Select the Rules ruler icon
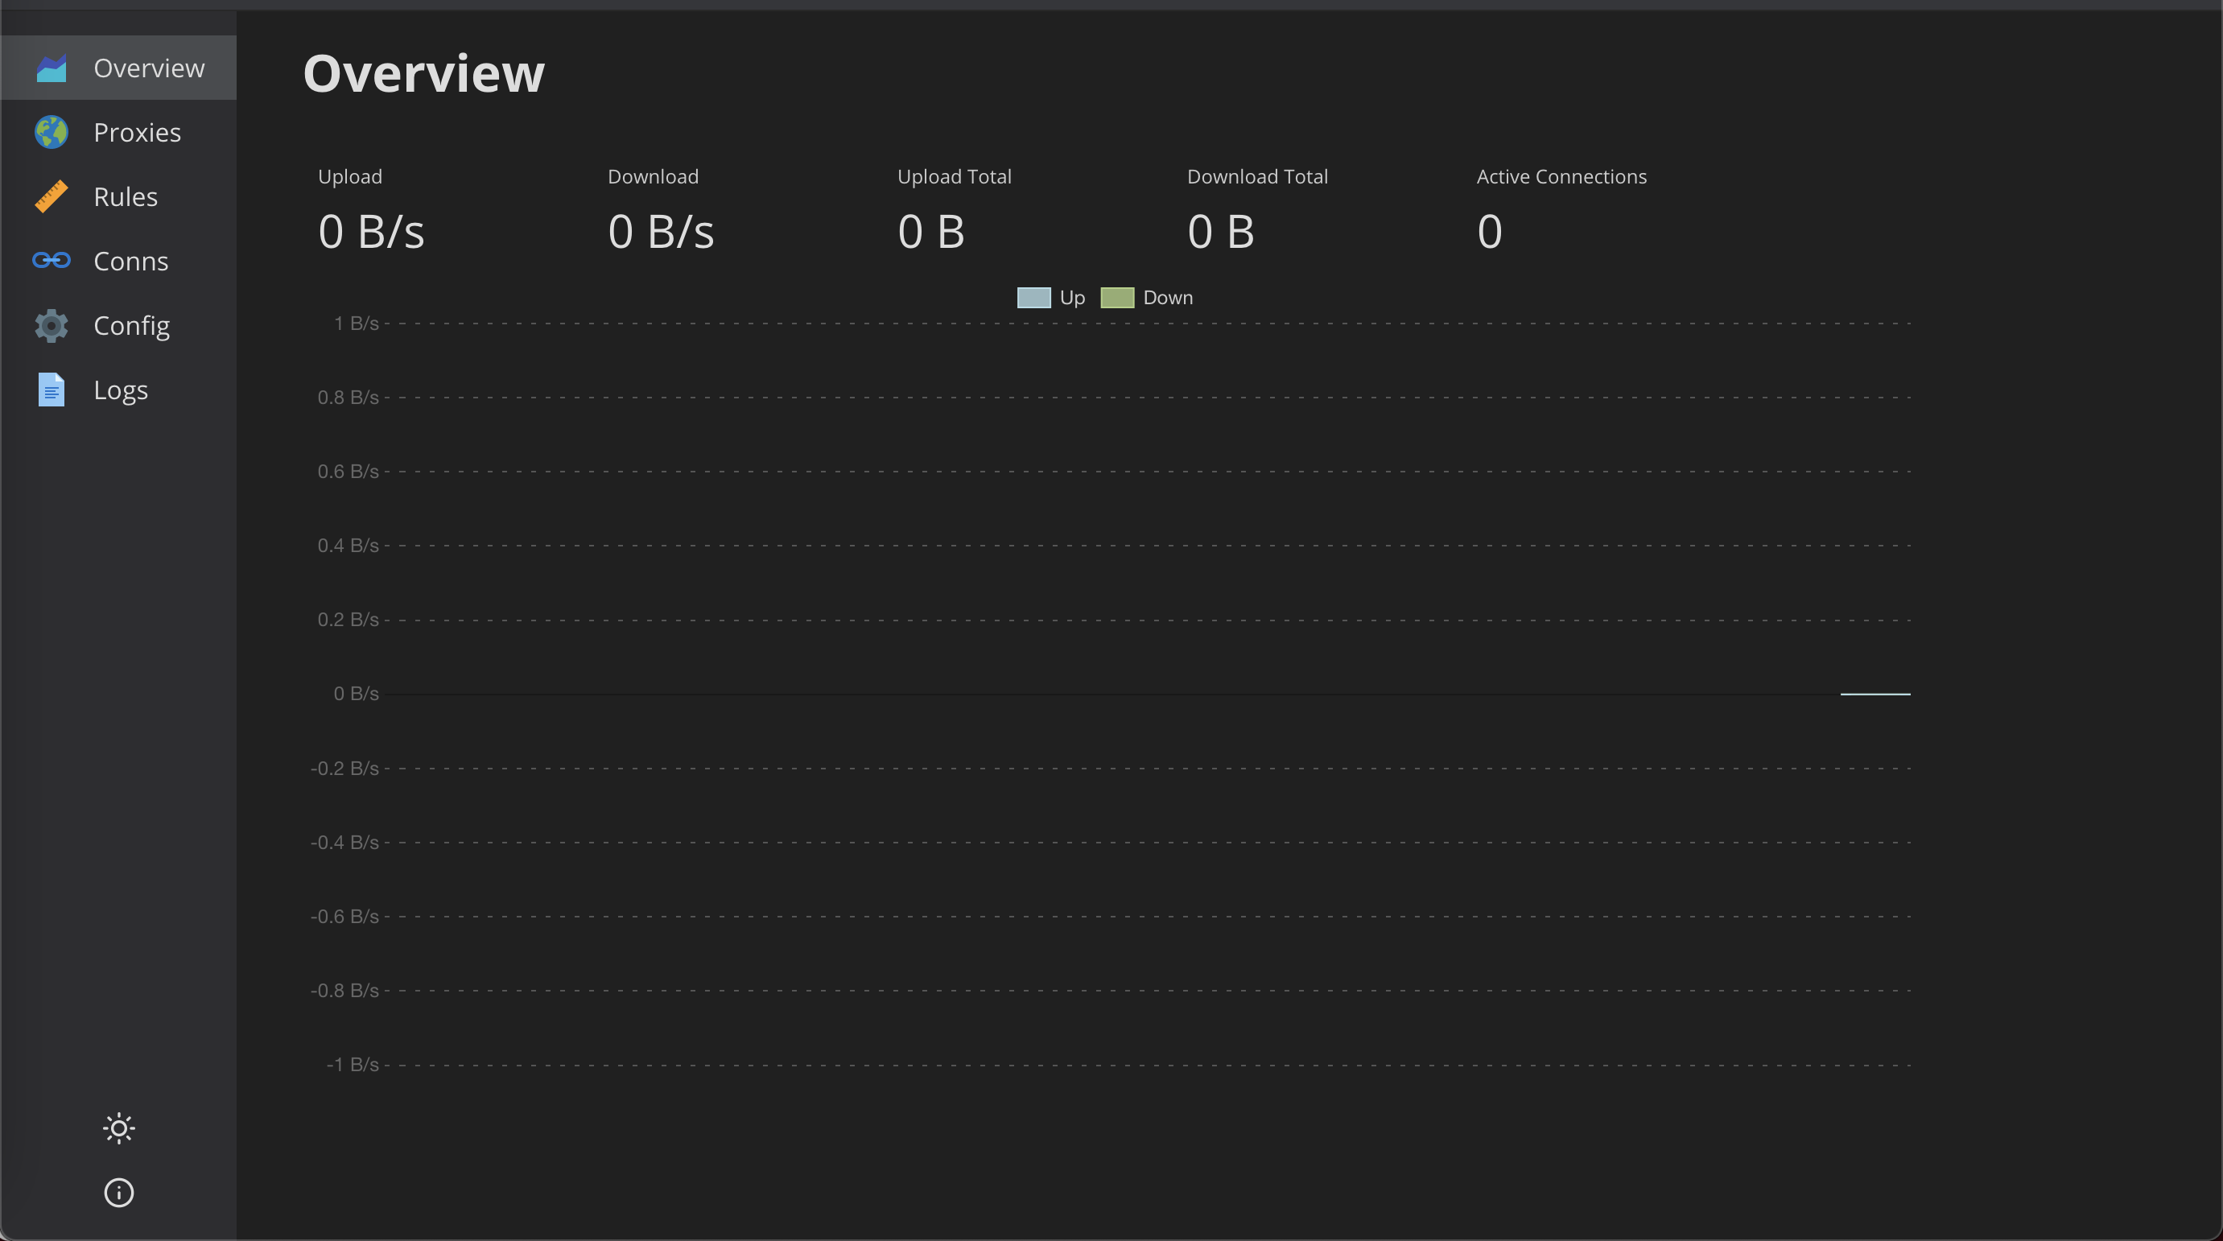 [x=51, y=196]
